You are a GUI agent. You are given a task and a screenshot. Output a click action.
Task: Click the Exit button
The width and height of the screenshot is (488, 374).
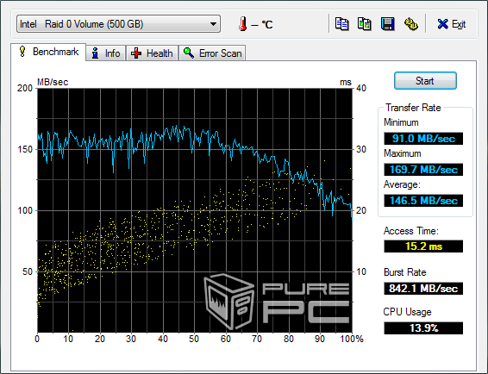(452, 24)
